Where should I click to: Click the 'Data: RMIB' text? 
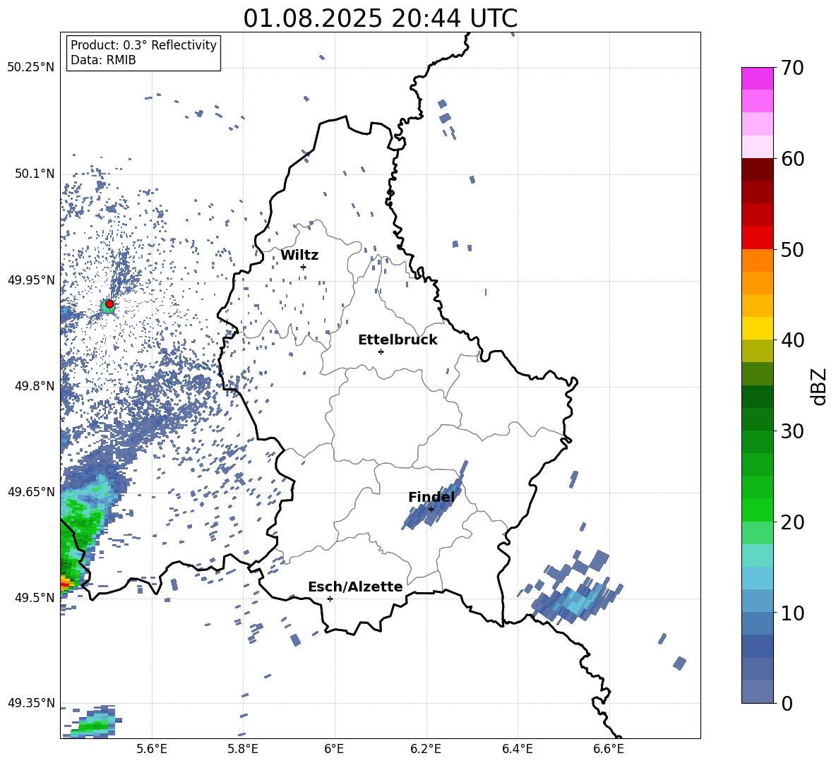103,60
